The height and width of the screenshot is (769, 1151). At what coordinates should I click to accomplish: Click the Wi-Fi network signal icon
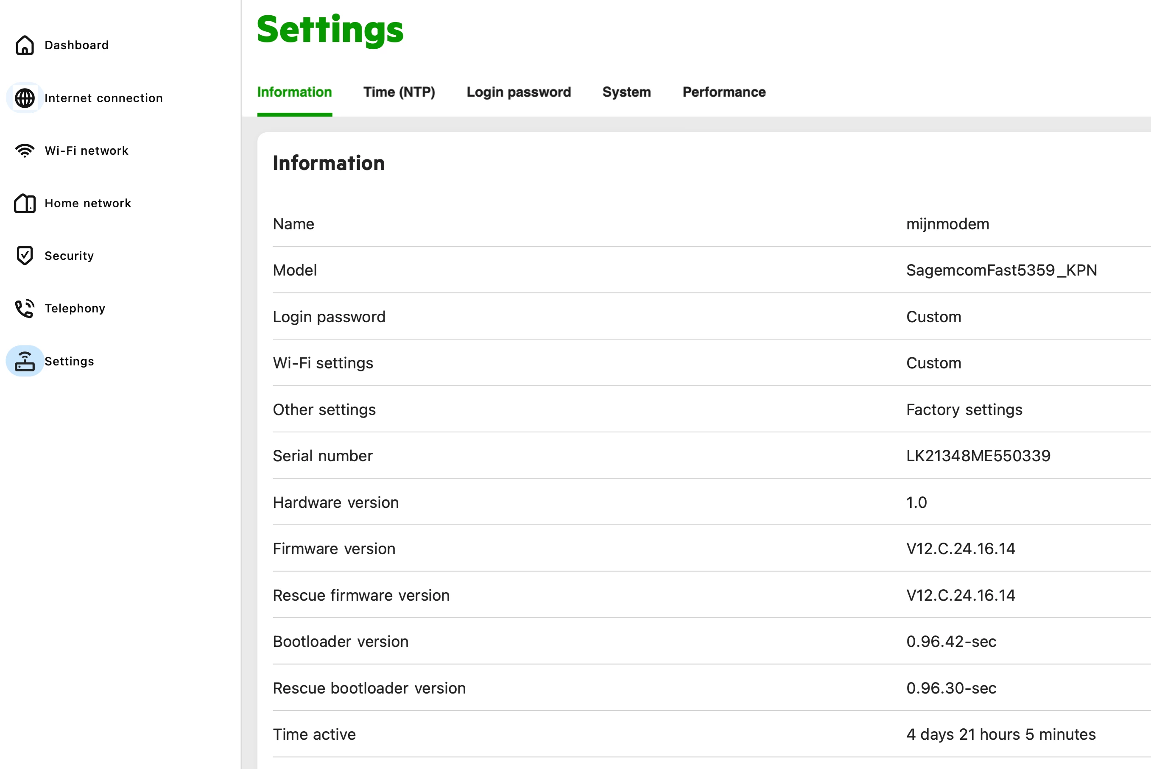25,150
